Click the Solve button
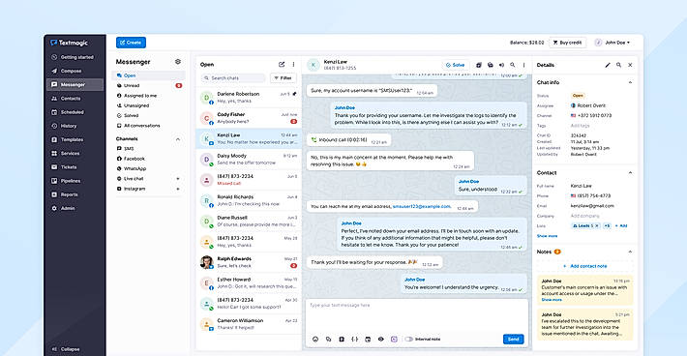The width and height of the screenshot is (687, 356). coord(455,65)
